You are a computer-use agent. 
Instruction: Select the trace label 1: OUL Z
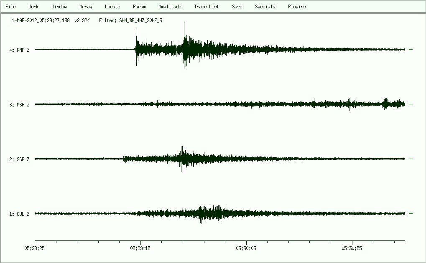click(x=19, y=214)
